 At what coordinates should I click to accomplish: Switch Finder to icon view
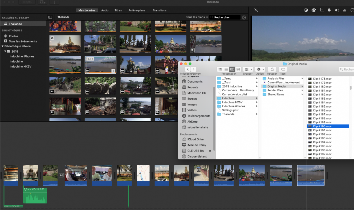tap(220, 69)
